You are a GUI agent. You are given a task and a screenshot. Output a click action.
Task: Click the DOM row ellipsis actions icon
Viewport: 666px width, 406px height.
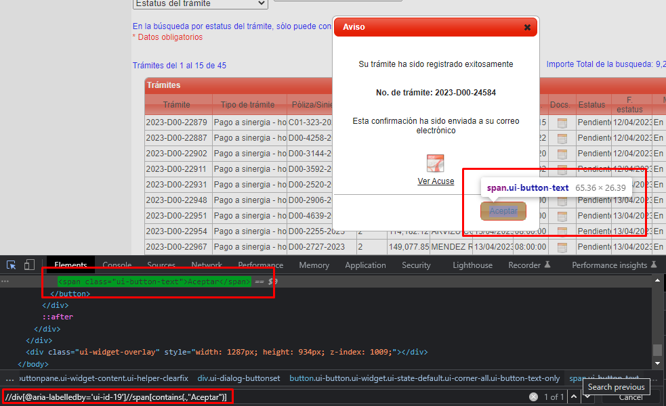pyautogui.click(x=5, y=281)
